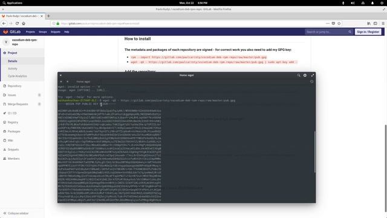
Task: Open Groups in GitLab navbar
Action: point(43,32)
